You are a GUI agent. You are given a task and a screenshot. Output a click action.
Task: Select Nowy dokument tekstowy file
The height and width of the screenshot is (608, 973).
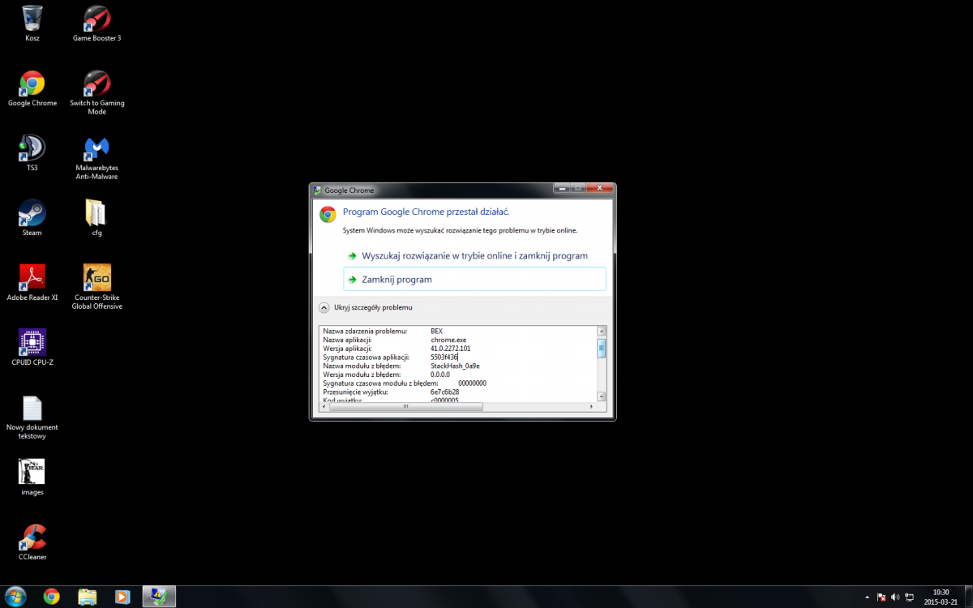[x=32, y=417]
